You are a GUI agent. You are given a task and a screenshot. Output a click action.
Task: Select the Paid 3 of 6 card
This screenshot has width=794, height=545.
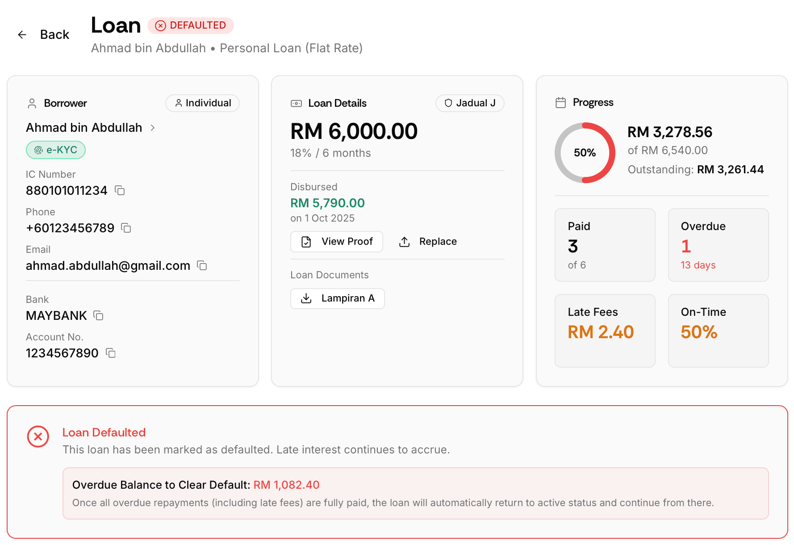(x=605, y=245)
